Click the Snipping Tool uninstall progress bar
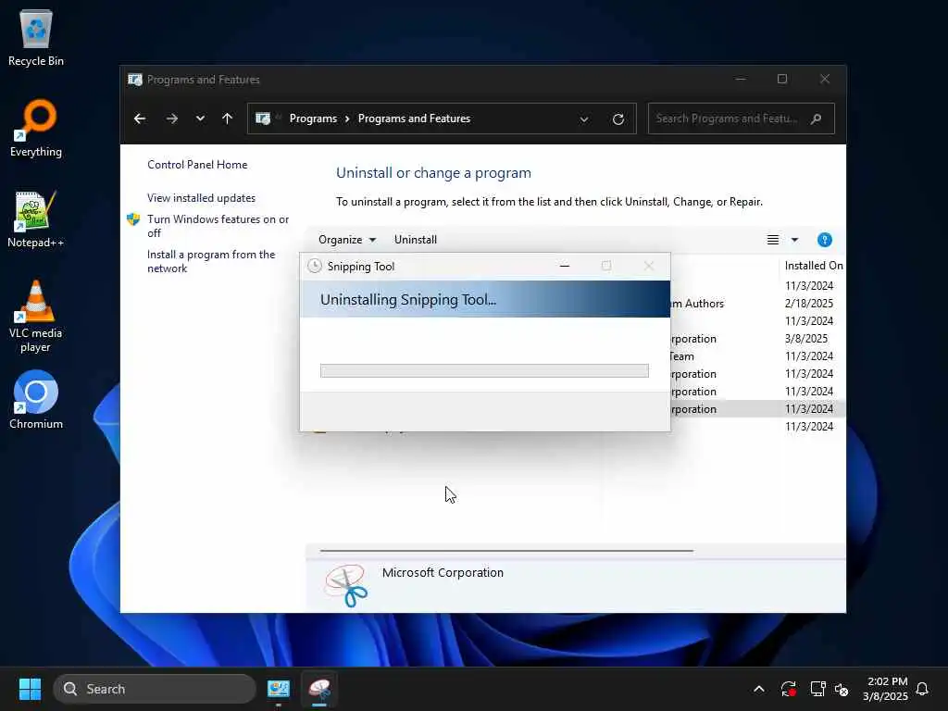Viewport: 948px width, 711px height. pyautogui.click(x=484, y=370)
